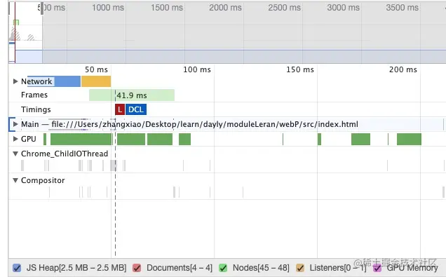The image size is (446, 277).
Task: Collapse the Compositor track
Action: tap(15, 180)
